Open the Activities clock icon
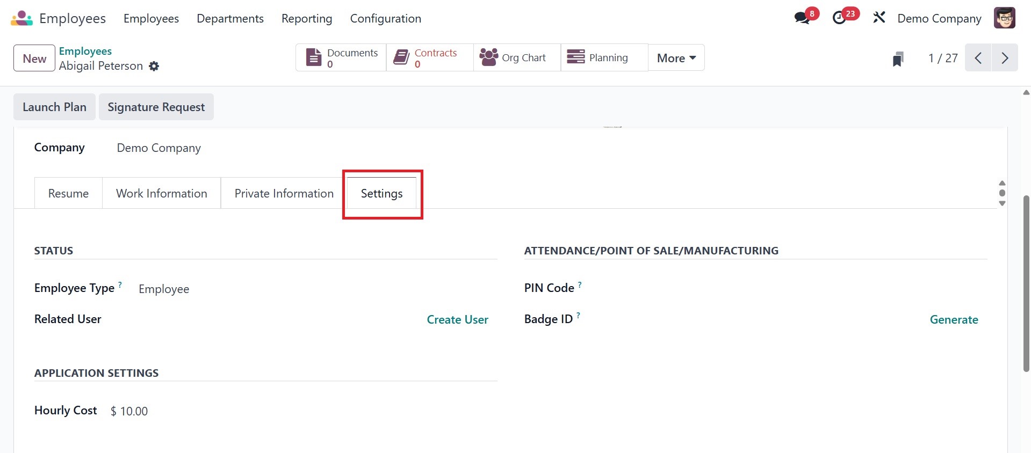This screenshot has height=453, width=1031. tap(839, 18)
